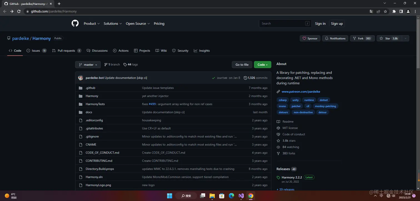Select the monkey-patching topic tag
This screenshot has height=201, width=420.
tap(325, 106)
